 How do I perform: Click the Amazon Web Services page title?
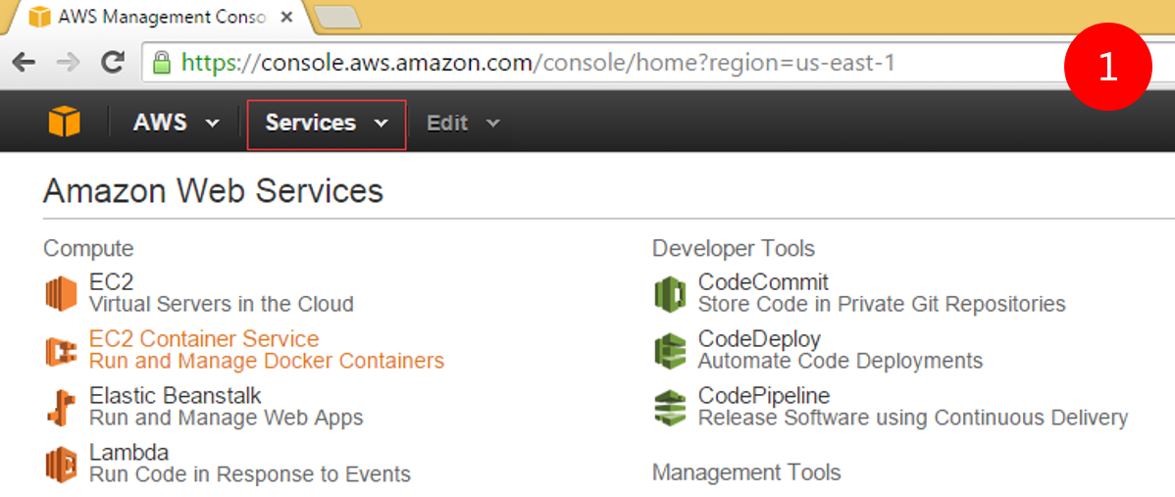point(214,191)
